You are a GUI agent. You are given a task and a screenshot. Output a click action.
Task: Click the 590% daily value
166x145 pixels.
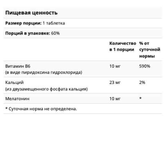click(145, 66)
